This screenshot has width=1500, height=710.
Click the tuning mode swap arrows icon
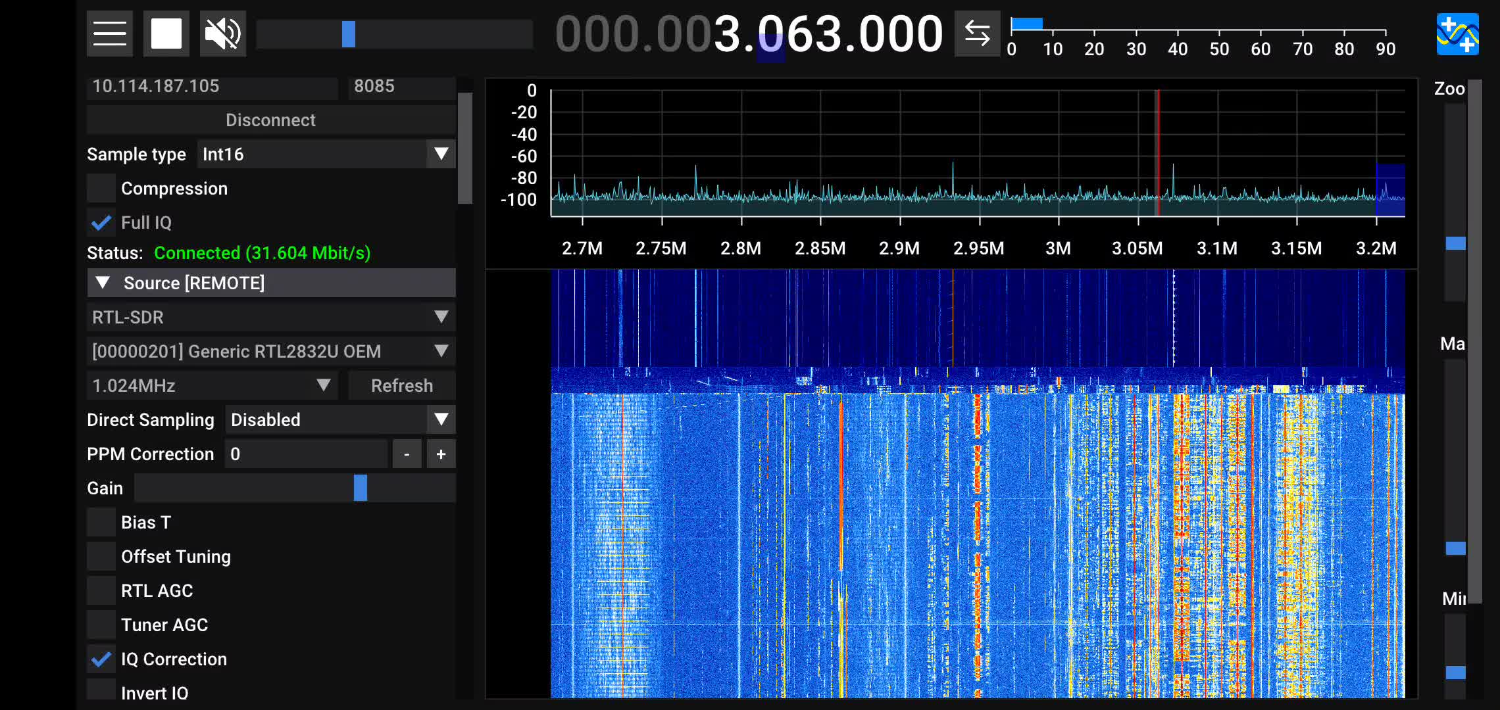click(x=977, y=34)
